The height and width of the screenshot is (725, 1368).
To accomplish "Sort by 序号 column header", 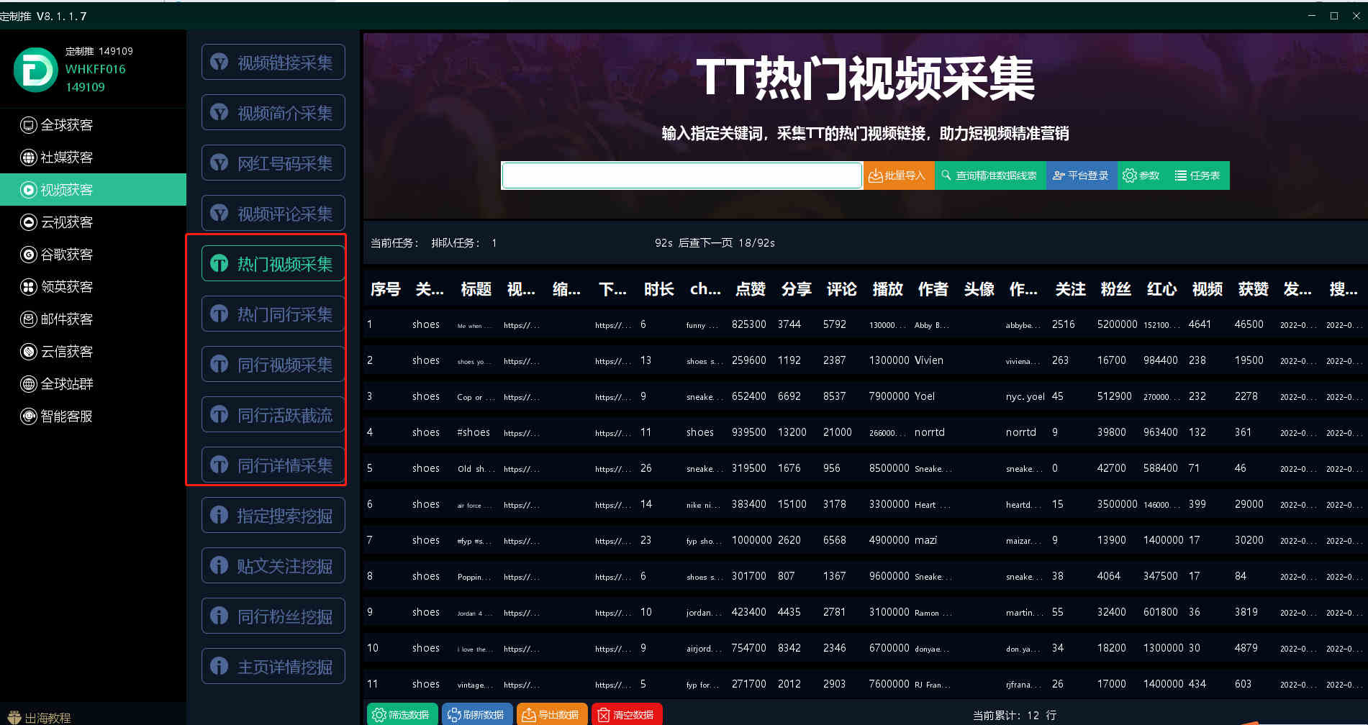I will (x=386, y=289).
